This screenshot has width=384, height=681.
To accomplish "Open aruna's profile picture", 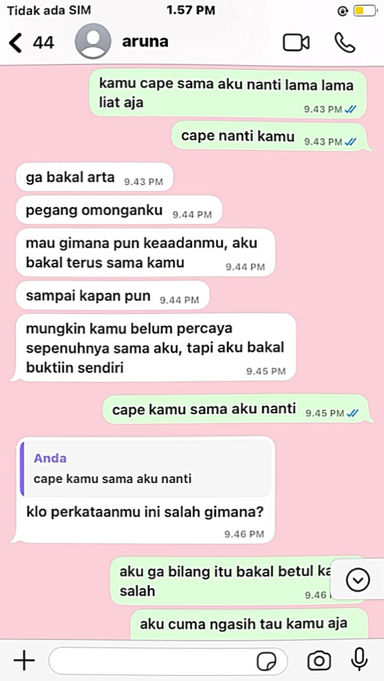I will point(93,42).
